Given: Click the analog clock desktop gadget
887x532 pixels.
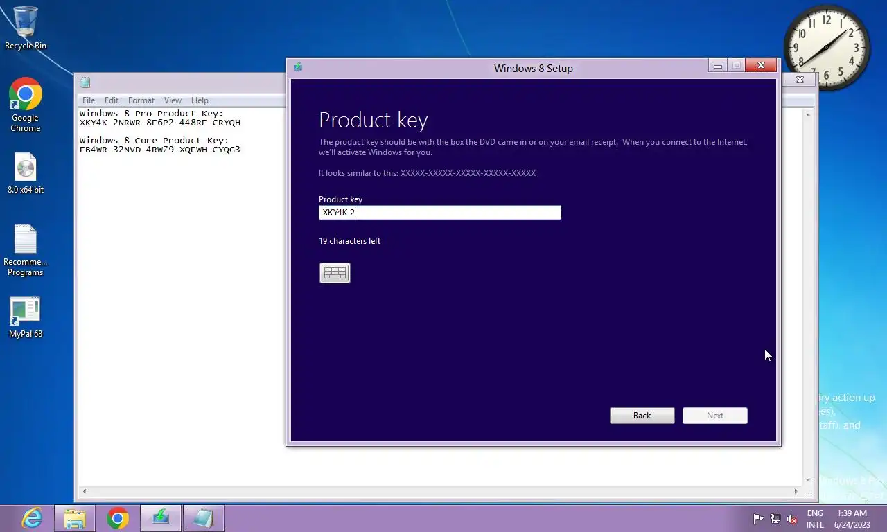Looking at the screenshot, I should (827, 47).
